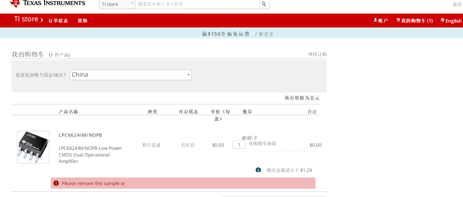Viewport: 463px width, 197px height.
Task: Click the 有库存 stock status cell
Action: tap(188, 145)
